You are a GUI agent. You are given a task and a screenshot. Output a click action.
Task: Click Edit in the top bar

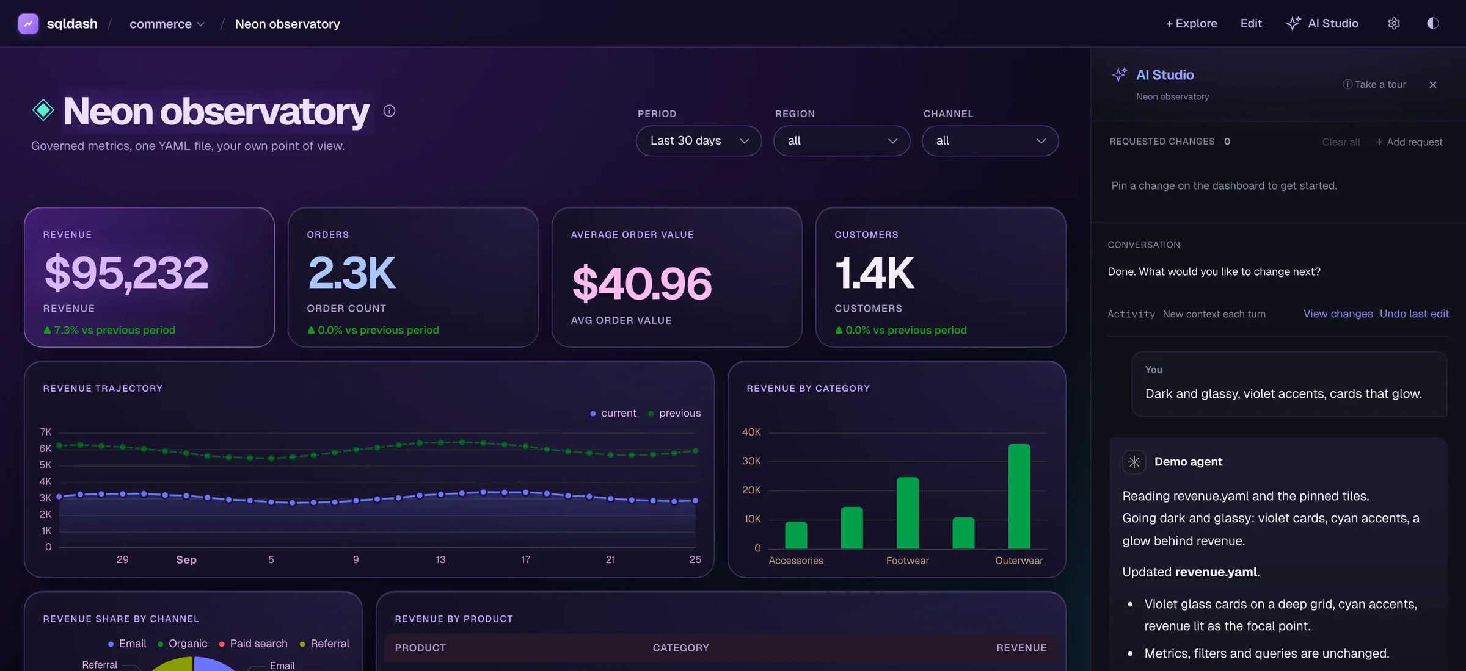point(1251,24)
